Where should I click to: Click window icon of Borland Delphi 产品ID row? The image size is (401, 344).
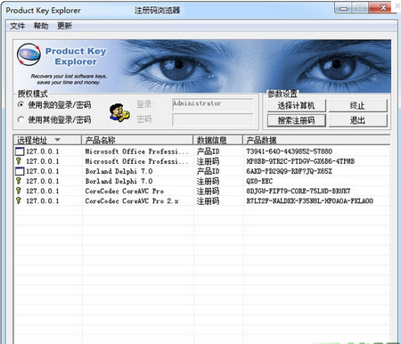(20, 171)
